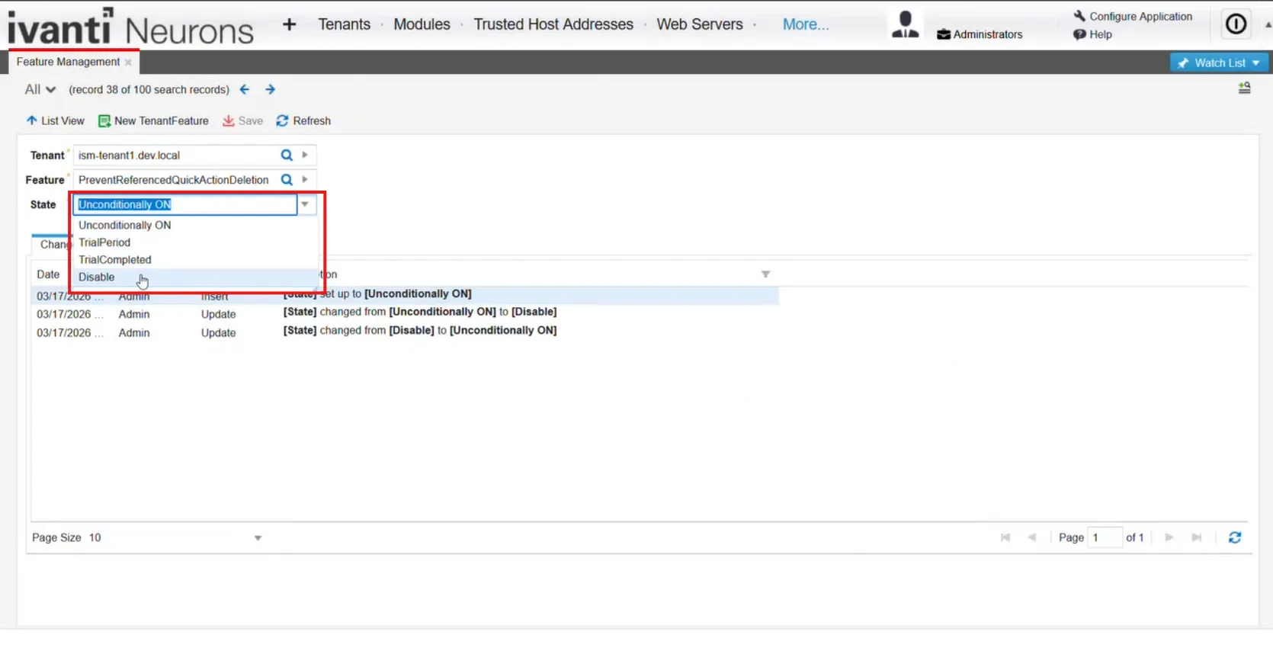Click the ivanti Neurons logo
The image size is (1273, 651).
[x=130, y=27]
